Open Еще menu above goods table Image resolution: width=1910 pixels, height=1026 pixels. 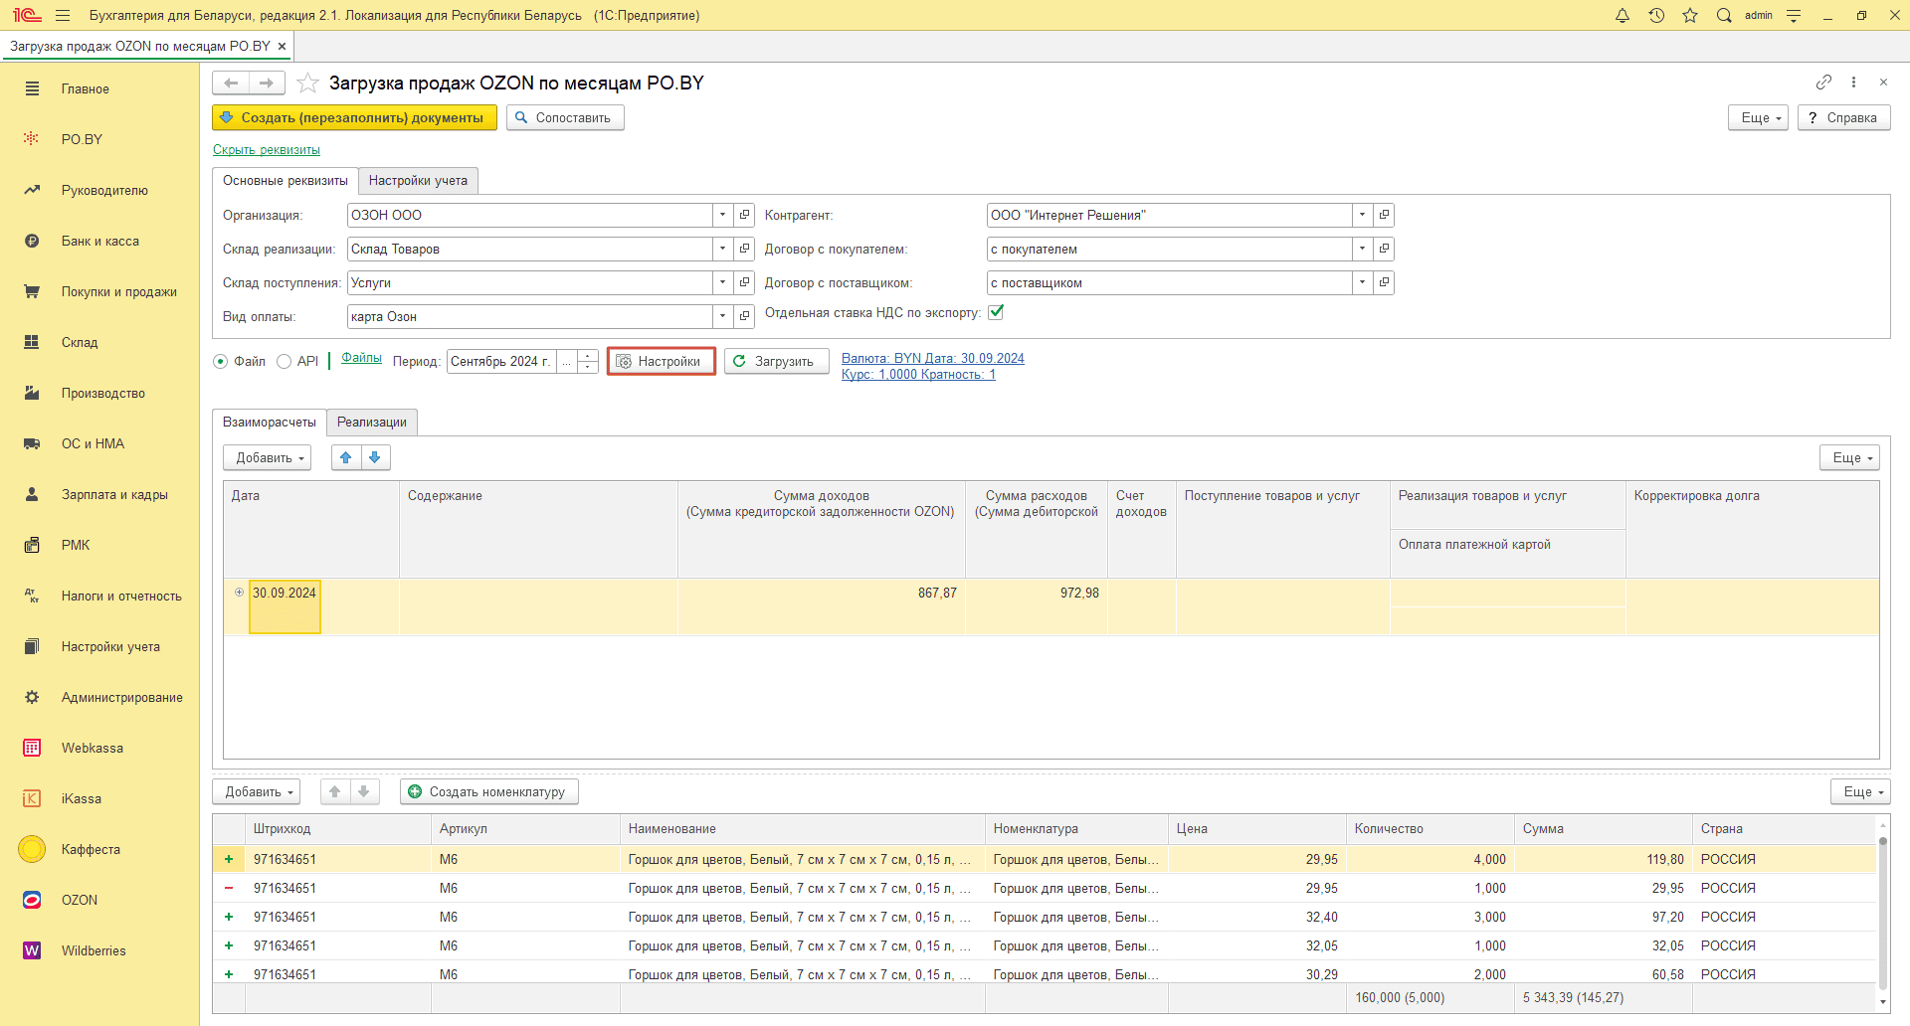coord(1860,791)
